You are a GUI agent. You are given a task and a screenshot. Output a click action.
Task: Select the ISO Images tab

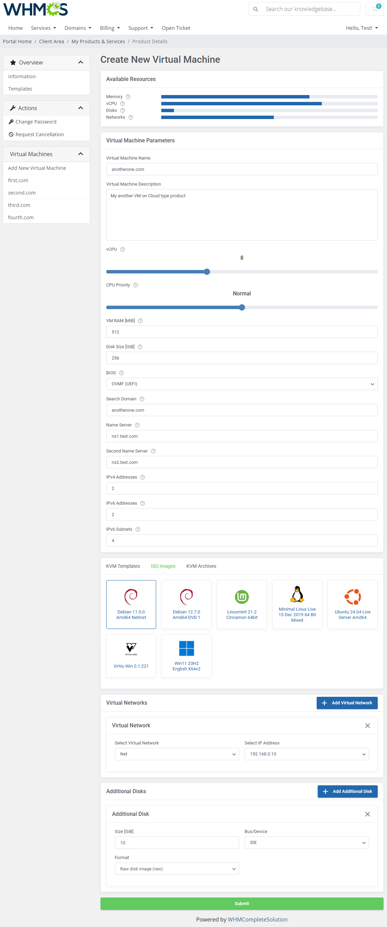163,566
